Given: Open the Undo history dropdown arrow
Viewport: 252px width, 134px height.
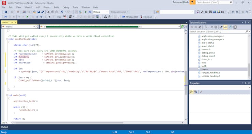Looking at the screenshot, I should [x=65, y=12].
